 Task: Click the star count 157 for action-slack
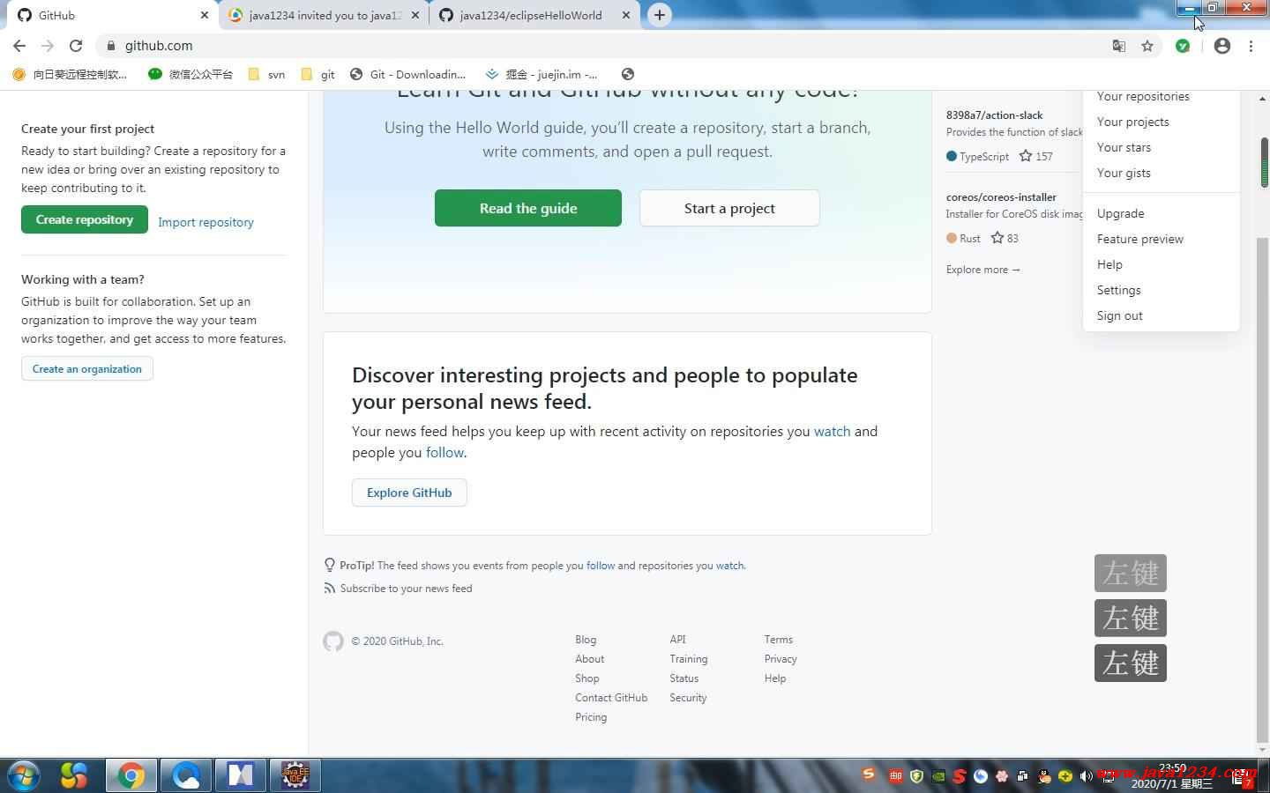pos(1036,156)
